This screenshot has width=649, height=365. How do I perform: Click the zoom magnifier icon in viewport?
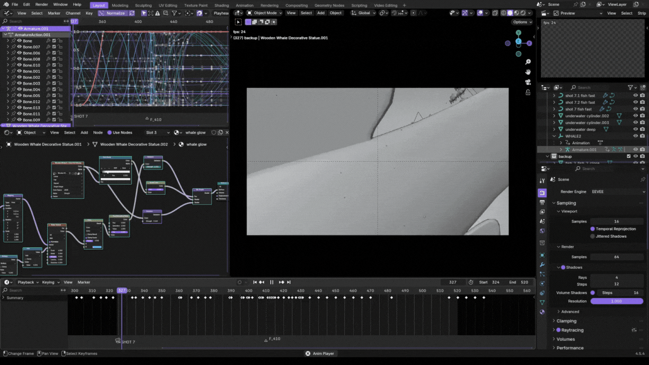click(x=528, y=62)
